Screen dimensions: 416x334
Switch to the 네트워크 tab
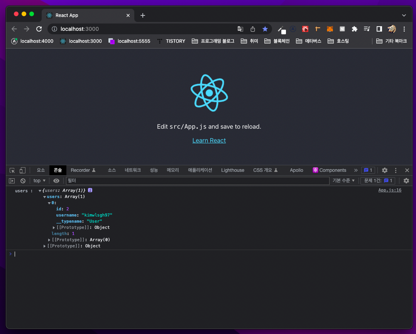tap(133, 170)
